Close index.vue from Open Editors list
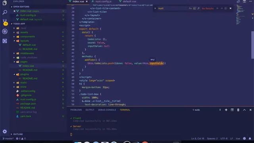The width and height of the screenshot is (254, 143). point(14,11)
